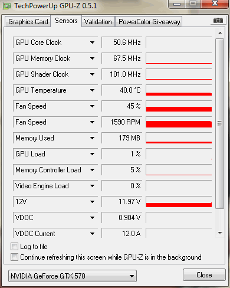Click the GPU Load value field
Screen dimensions: 230x288
[x=122, y=154]
